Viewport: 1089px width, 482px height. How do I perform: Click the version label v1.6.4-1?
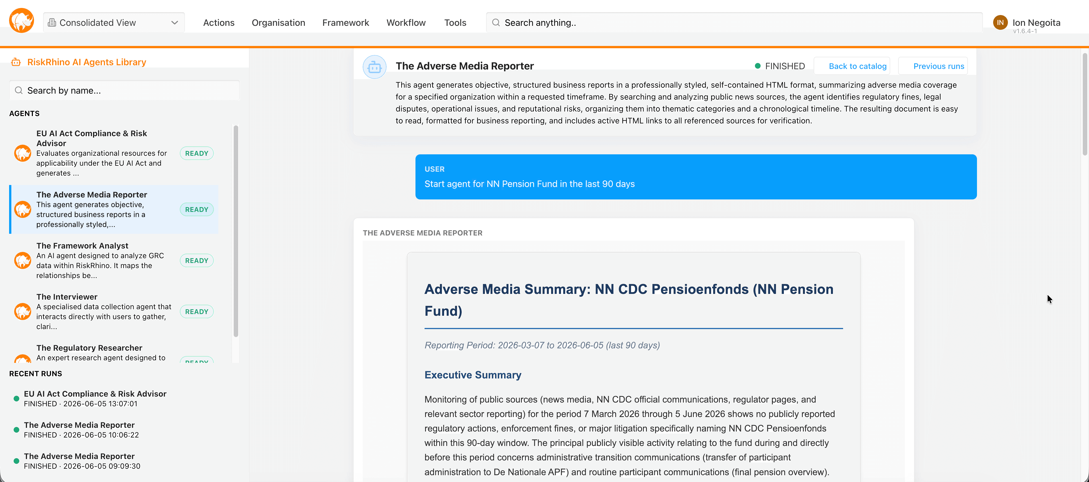click(1025, 31)
